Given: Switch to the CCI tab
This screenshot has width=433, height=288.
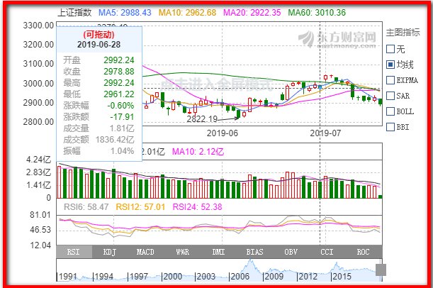Looking at the screenshot, I should coord(326,252).
